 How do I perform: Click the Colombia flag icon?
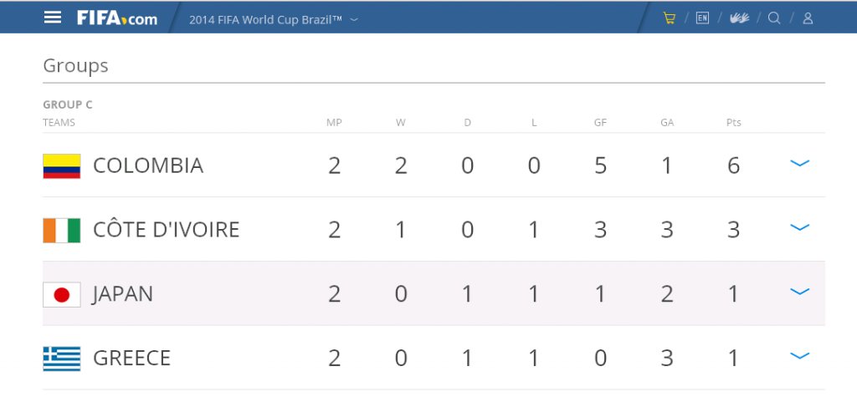tap(62, 166)
